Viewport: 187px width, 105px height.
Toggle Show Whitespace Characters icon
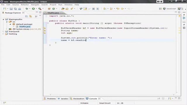pos(98,9)
